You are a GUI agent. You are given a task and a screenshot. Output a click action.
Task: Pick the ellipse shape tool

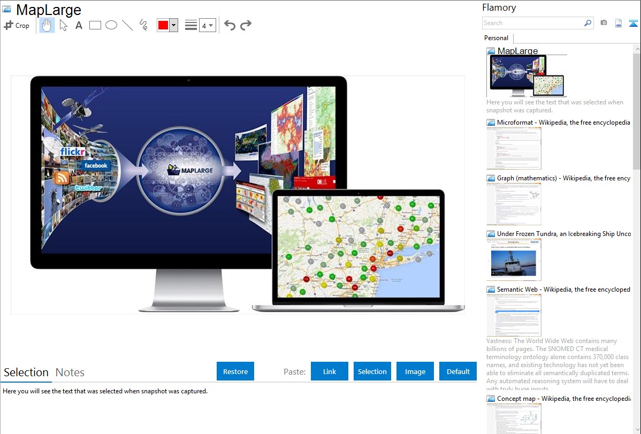[111, 25]
